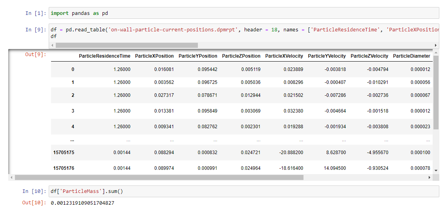Click output table horizontal scrollbar thumb
The height and width of the screenshot is (209, 446).
(159, 178)
